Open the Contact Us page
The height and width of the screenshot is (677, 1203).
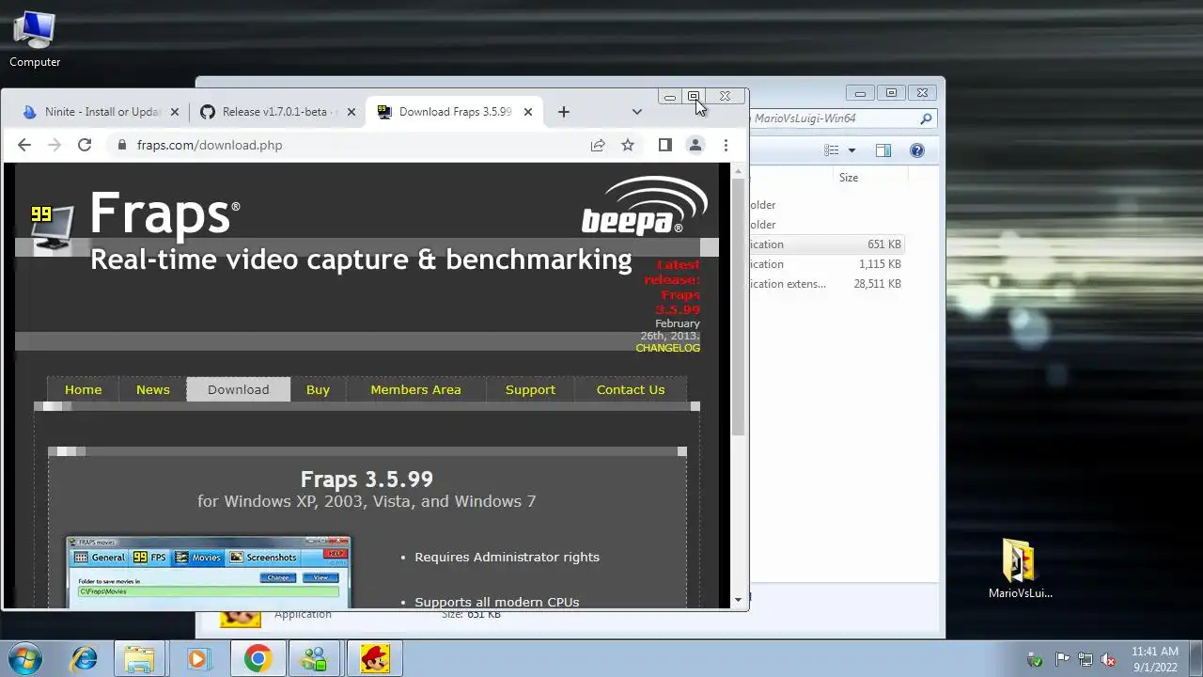(x=631, y=389)
